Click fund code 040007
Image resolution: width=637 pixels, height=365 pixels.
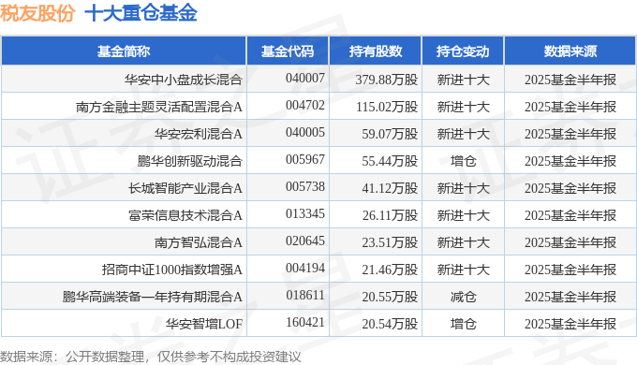point(305,78)
